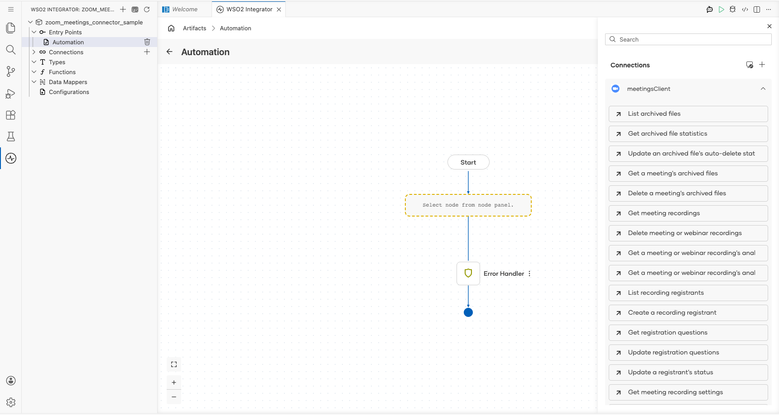Run the integration with play icon
Image resolution: width=779 pixels, height=415 pixels.
coord(721,9)
